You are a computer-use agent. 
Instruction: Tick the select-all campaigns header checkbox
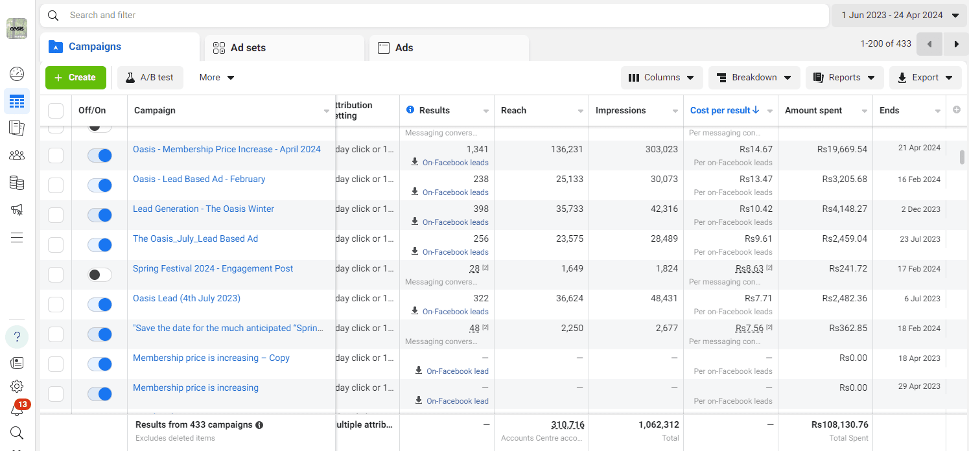click(x=56, y=111)
